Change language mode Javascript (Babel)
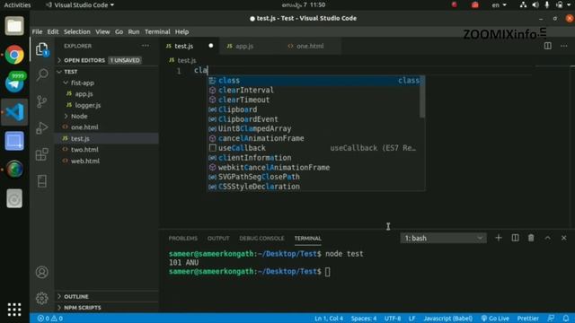 point(447,319)
